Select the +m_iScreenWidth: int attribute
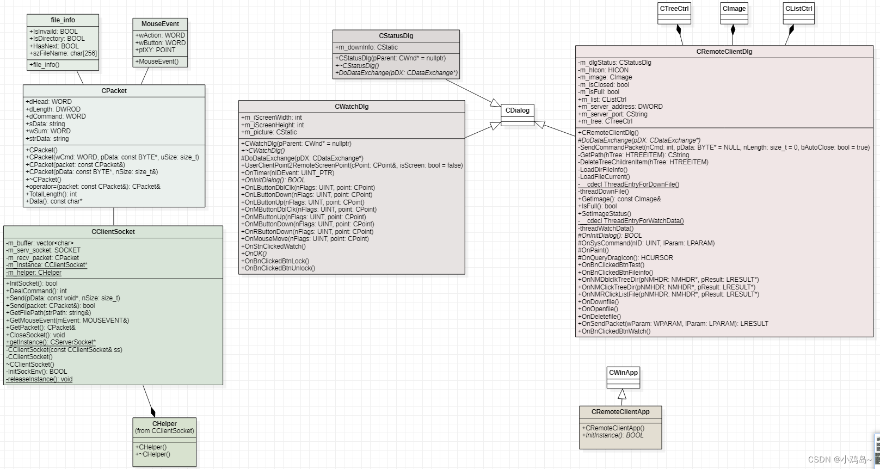Viewport: 880px width, 469px height. [x=272, y=118]
